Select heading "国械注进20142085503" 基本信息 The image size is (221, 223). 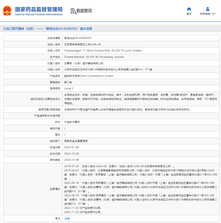pyautogui.click(x=68, y=29)
